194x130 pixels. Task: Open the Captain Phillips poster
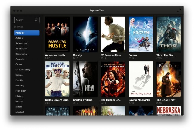(x=85, y=79)
